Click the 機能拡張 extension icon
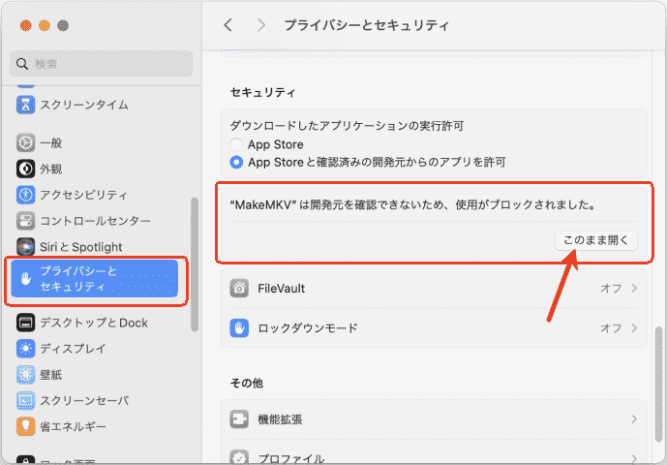Image resolution: width=667 pixels, height=465 pixels. (x=239, y=419)
